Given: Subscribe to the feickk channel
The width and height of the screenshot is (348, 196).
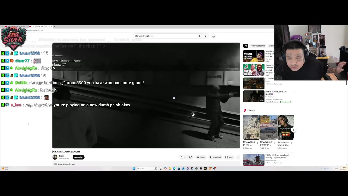Looking at the screenshot, I should pyautogui.click(x=78, y=157).
